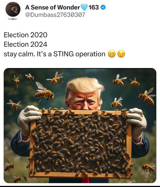160x187 pixels.
Task: Click the blue verified checkmark badge
Action: pyautogui.click(x=103, y=7)
